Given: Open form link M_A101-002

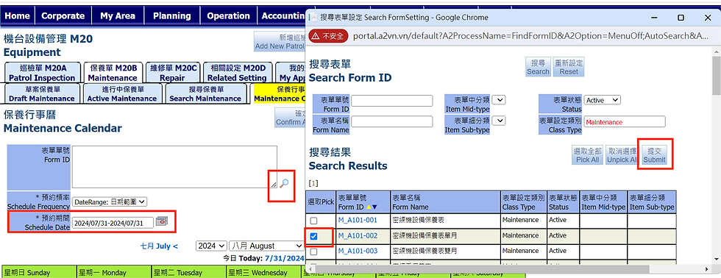Looking at the screenshot, I should (358, 236).
